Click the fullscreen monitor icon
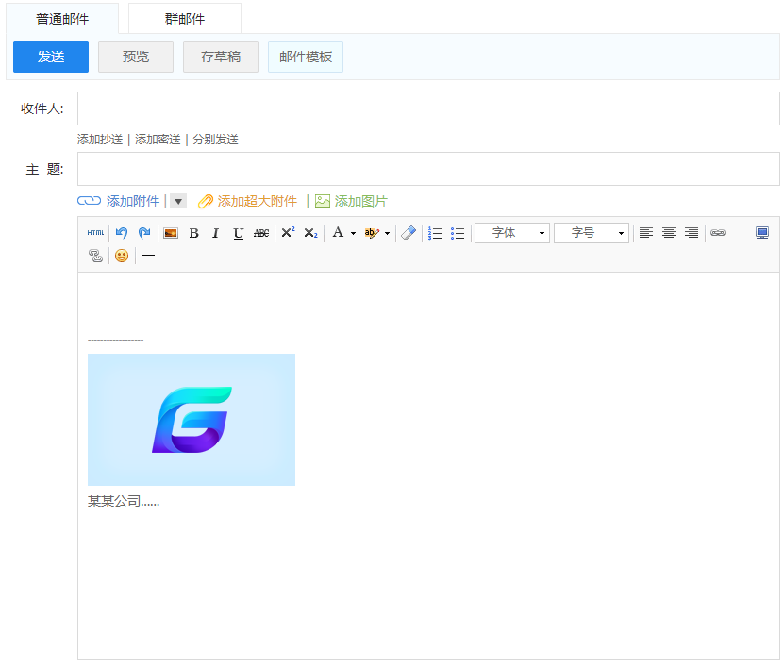Viewport: 784px width, 667px height. tap(762, 233)
